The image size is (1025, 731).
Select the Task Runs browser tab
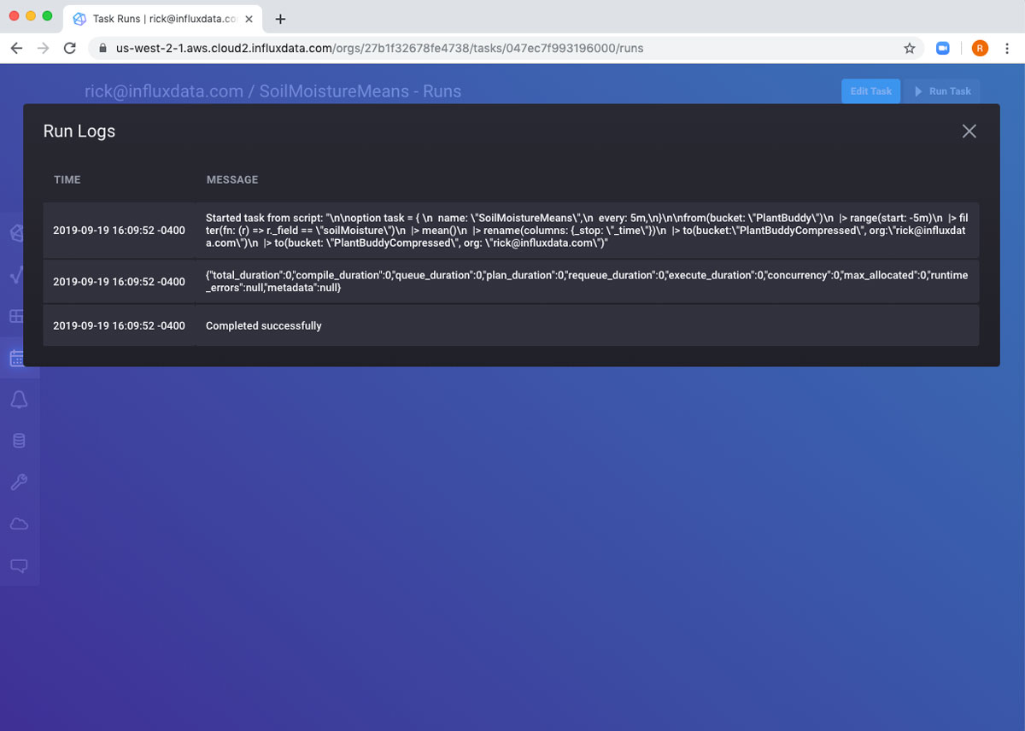pos(162,19)
